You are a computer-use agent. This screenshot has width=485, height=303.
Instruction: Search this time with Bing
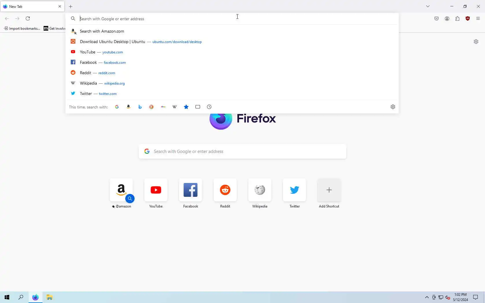click(x=140, y=107)
